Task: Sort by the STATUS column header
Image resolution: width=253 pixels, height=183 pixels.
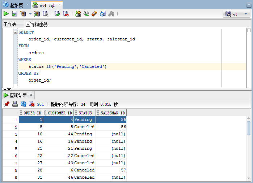Action: coord(85,113)
